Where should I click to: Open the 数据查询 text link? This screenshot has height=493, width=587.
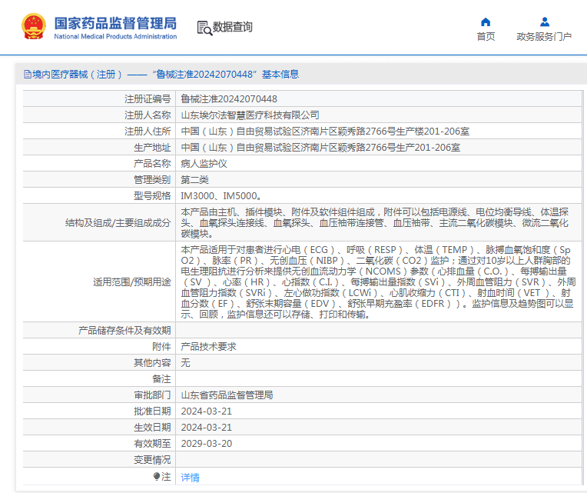pos(233,27)
